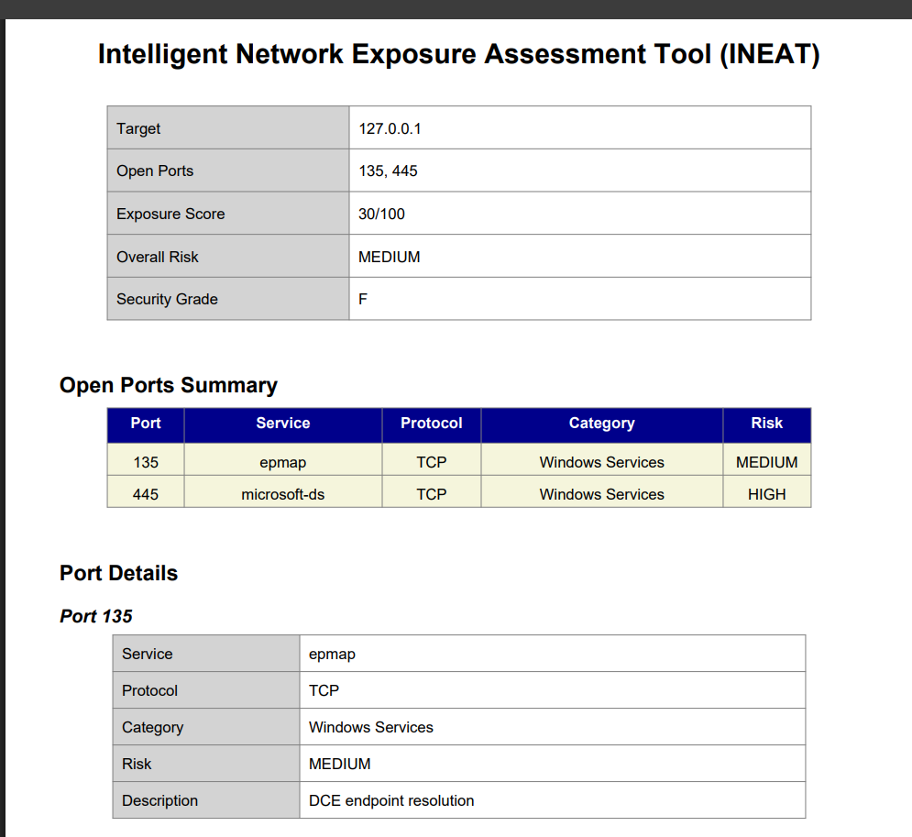Click port number 135 in summary table
The image size is (912, 837).
(146, 462)
